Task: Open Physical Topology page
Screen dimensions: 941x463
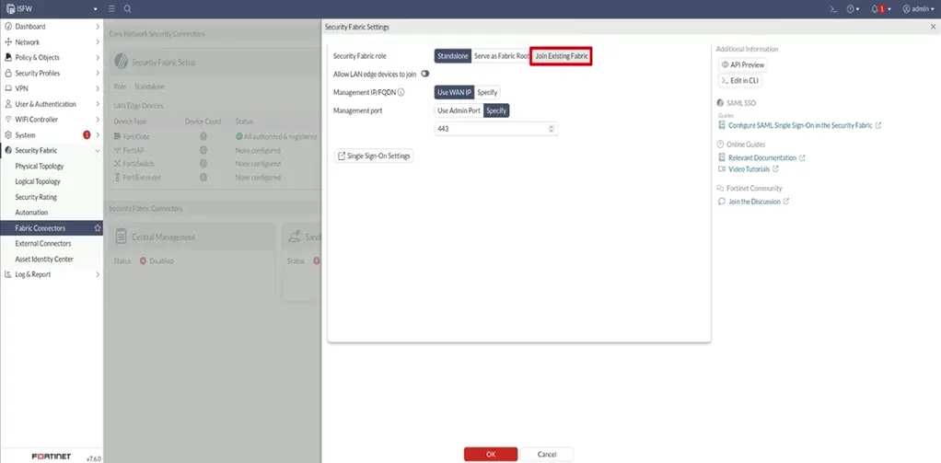Action: (x=40, y=166)
